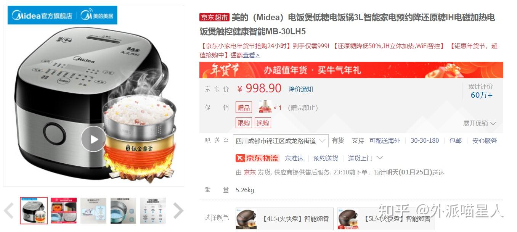Open the 查看 promotion details link
The image size is (517, 232).
point(251,55)
